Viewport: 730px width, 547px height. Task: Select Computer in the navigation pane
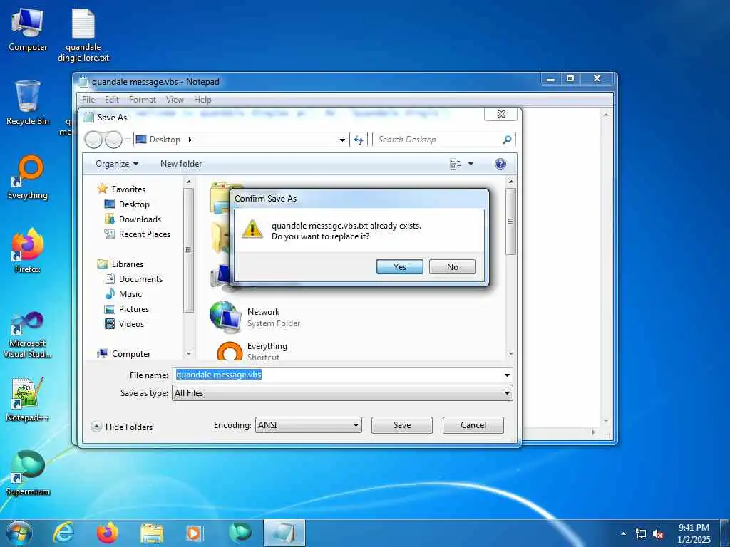124,353
